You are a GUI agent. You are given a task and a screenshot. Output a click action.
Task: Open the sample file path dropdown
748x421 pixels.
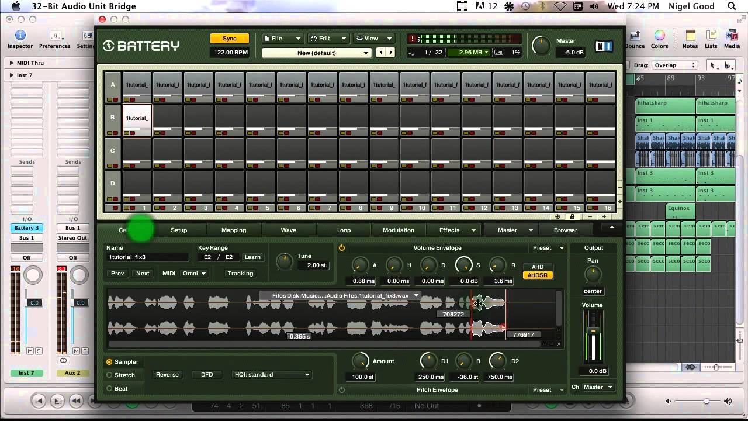coord(340,296)
